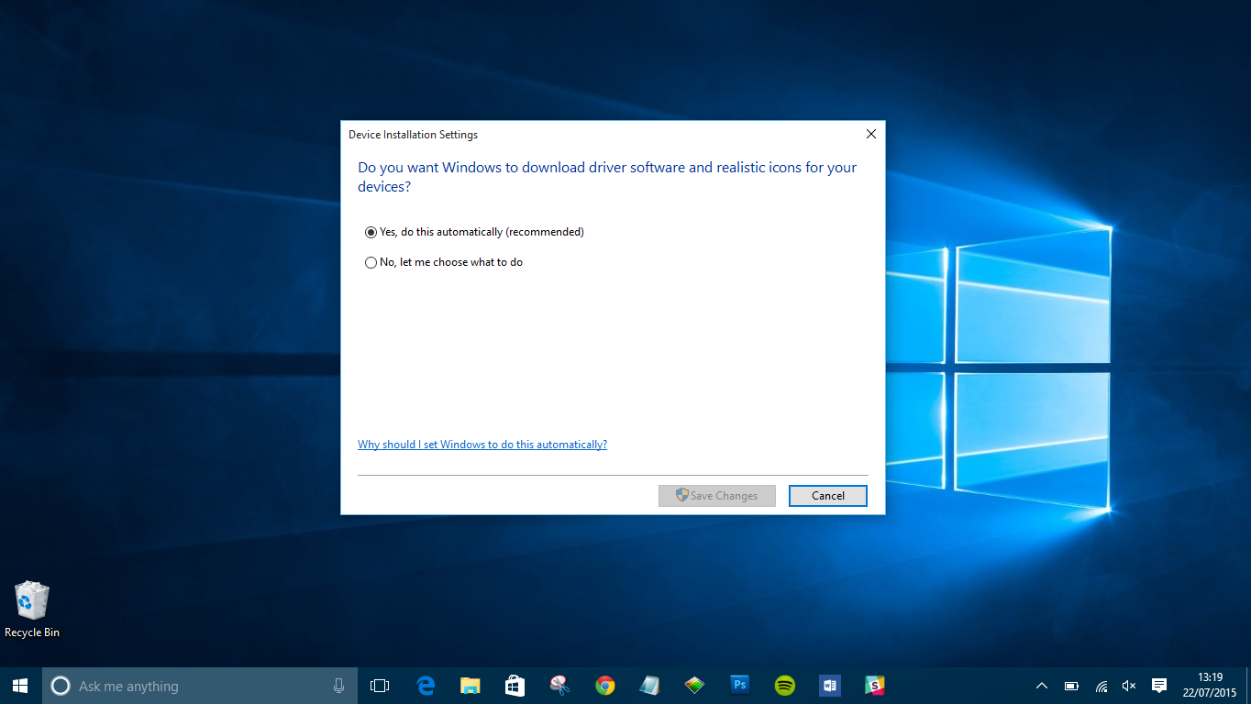The height and width of the screenshot is (704, 1251).
Task: Open the Start menu
Action: tap(18, 685)
